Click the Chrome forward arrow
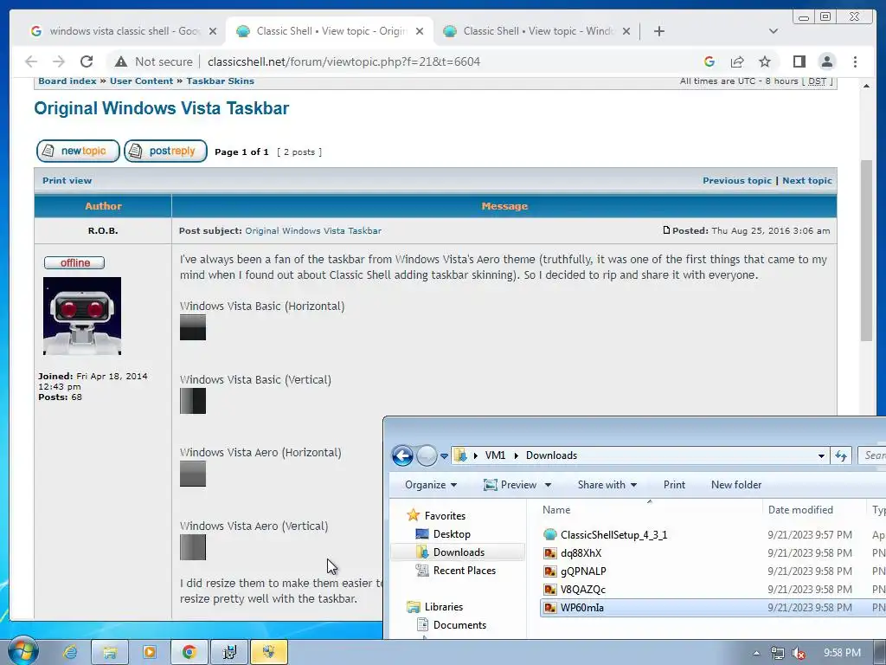Image resolution: width=886 pixels, height=665 pixels. tap(58, 61)
